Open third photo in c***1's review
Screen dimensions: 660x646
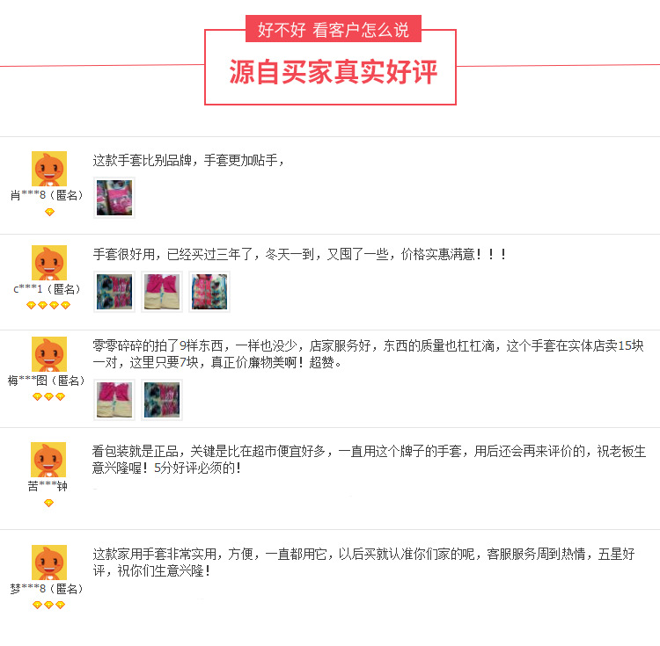[209, 292]
